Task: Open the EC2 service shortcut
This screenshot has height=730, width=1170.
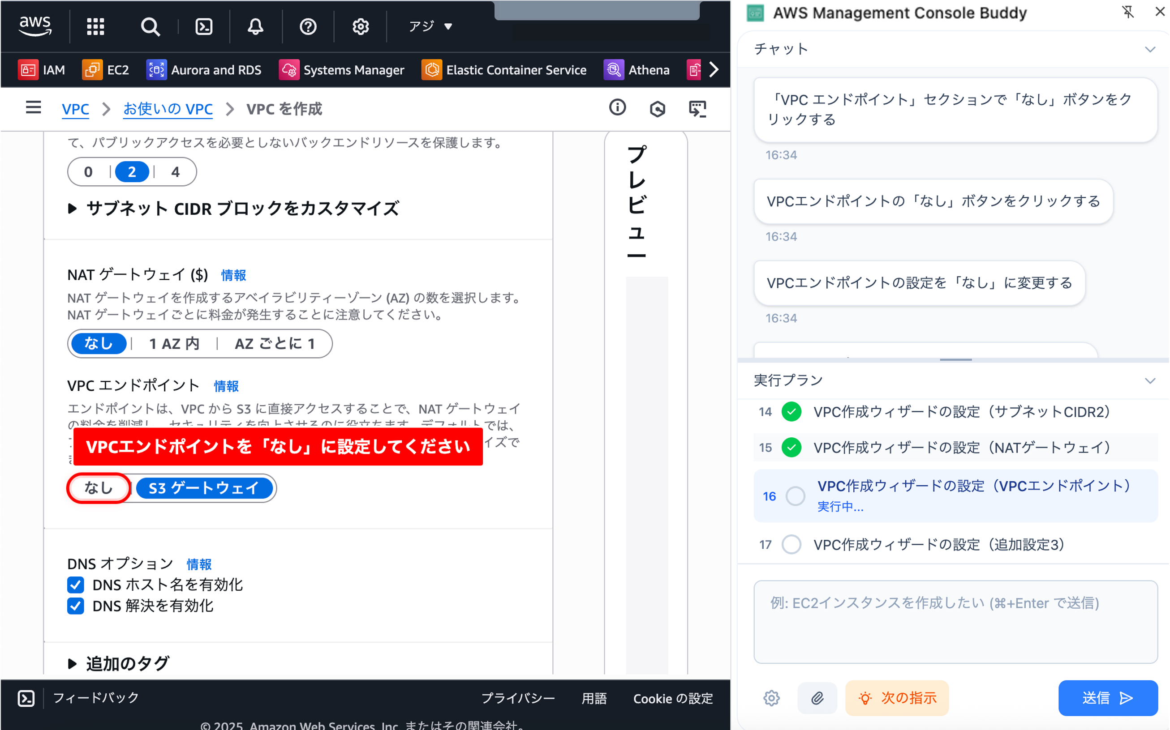Action: [x=106, y=70]
